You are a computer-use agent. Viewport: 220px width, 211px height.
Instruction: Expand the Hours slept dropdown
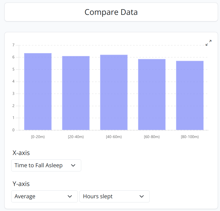coord(114,196)
